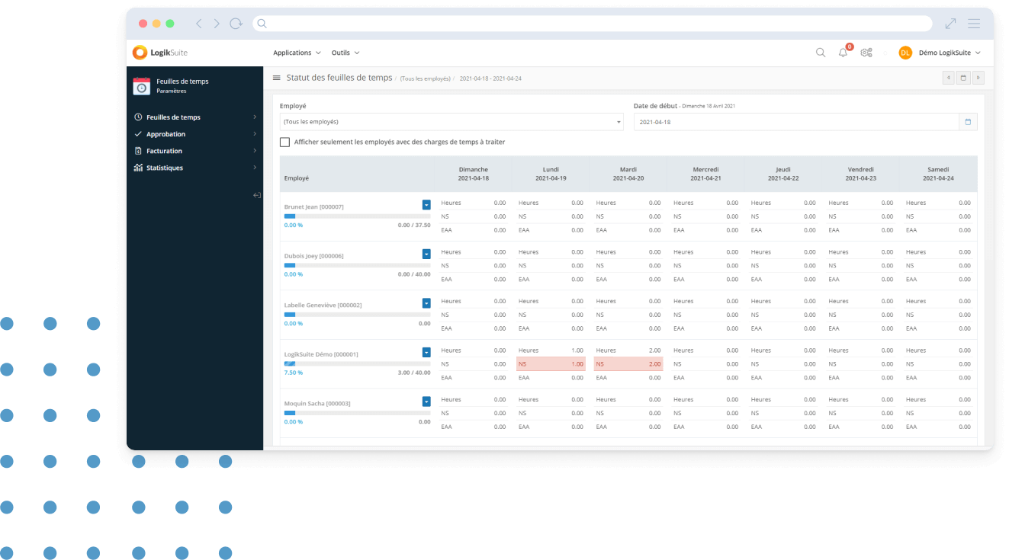Click the Lundi 2021-04-19 column header
Image resolution: width=1009 pixels, height=560 pixels.
pyautogui.click(x=551, y=174)
